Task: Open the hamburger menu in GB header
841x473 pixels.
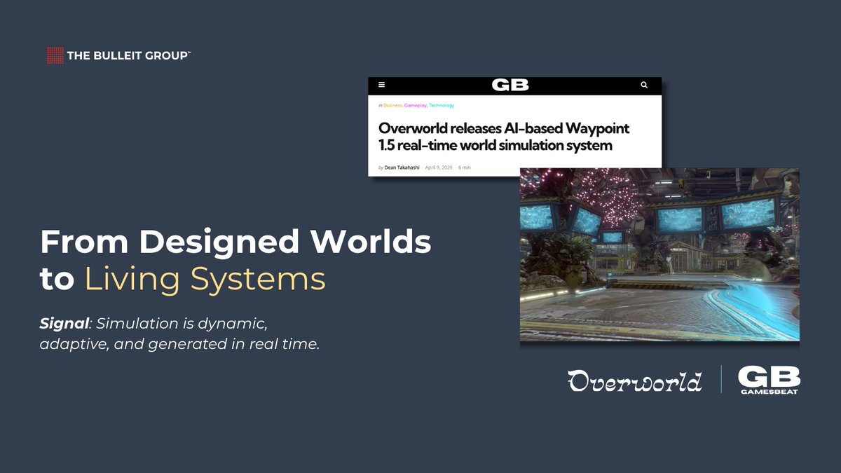Action: (382, 85)
